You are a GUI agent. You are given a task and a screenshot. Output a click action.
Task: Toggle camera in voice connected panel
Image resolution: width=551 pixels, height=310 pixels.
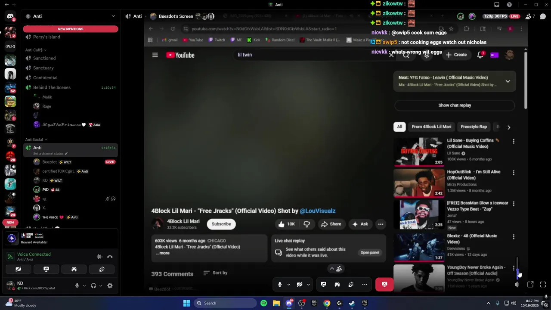(19, 269)
